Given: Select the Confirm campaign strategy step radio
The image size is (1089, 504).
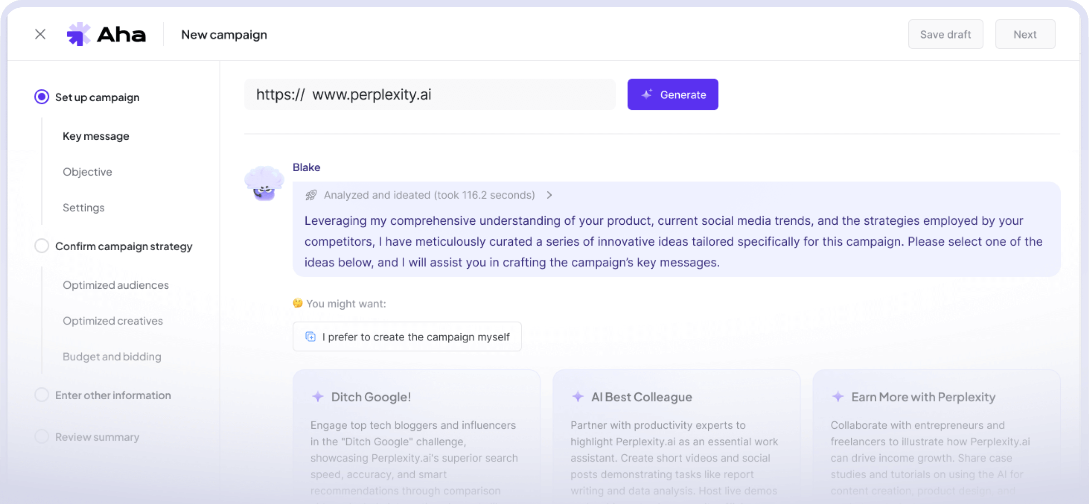Looking at the screenshot, I should point(42,246).
